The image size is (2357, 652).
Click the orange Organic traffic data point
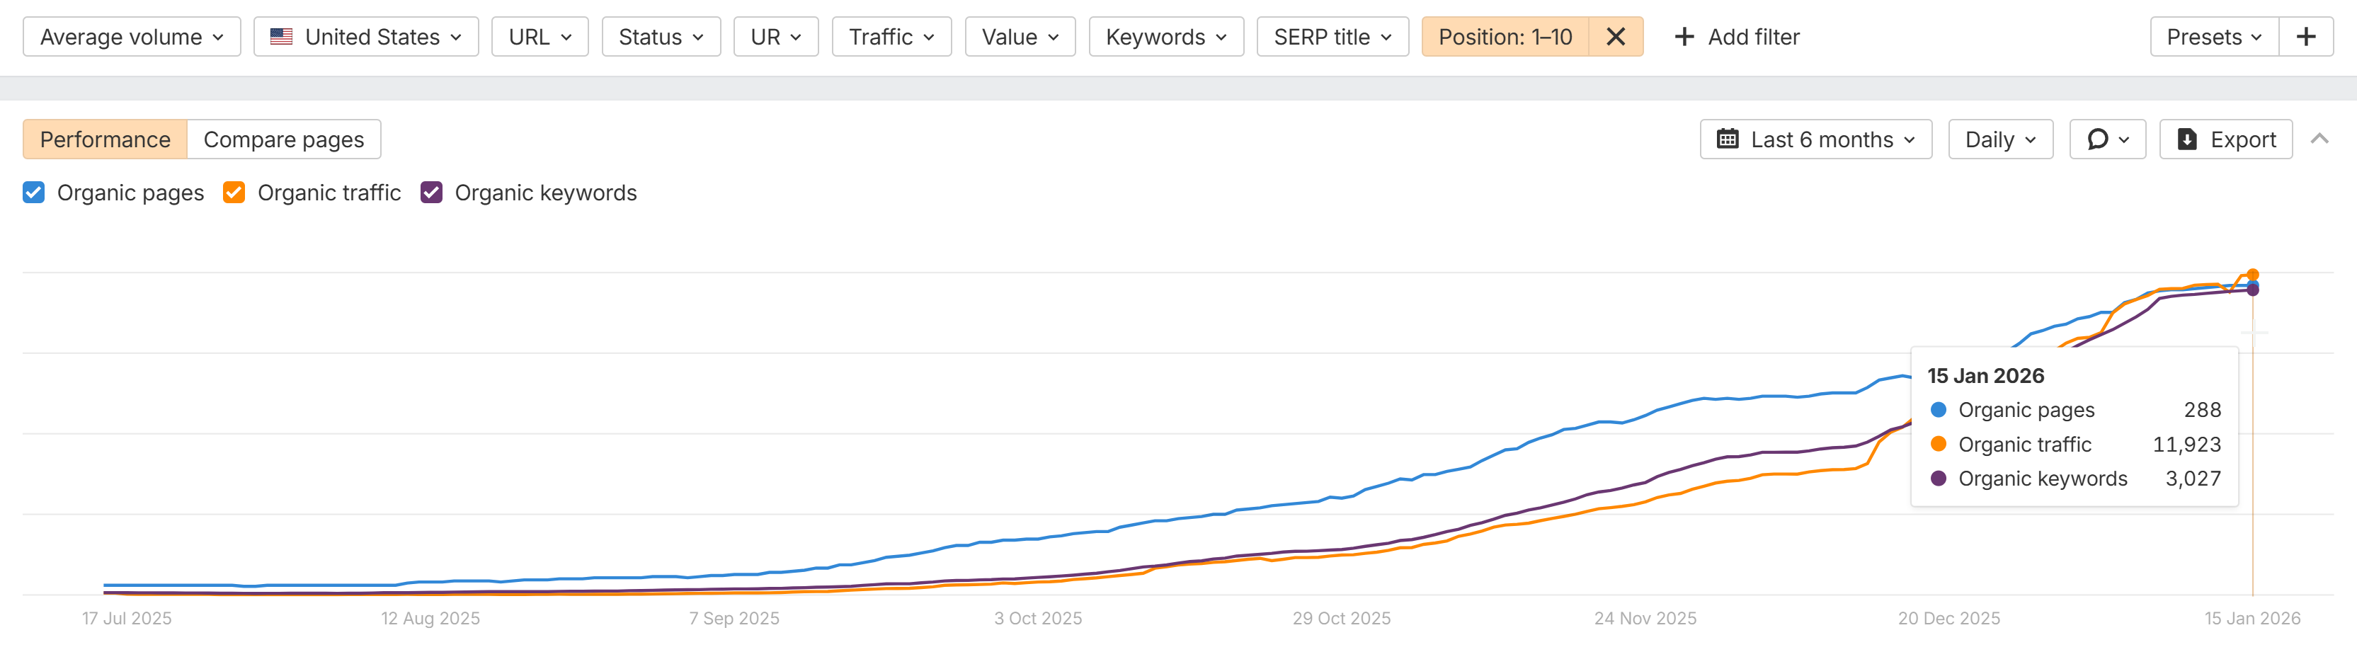tap(2253, 275)
